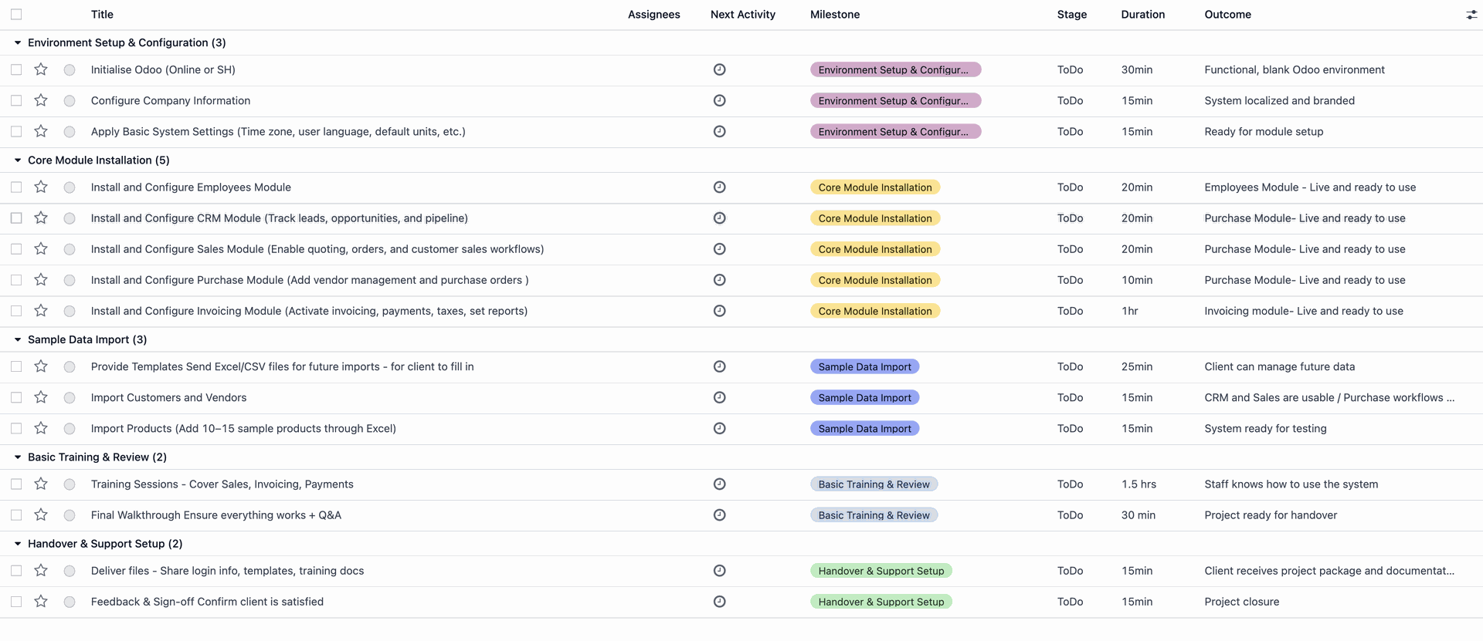Collapse the Environment Setup & Configuration group
This screenshot has width=1483, height=641.
18,42
